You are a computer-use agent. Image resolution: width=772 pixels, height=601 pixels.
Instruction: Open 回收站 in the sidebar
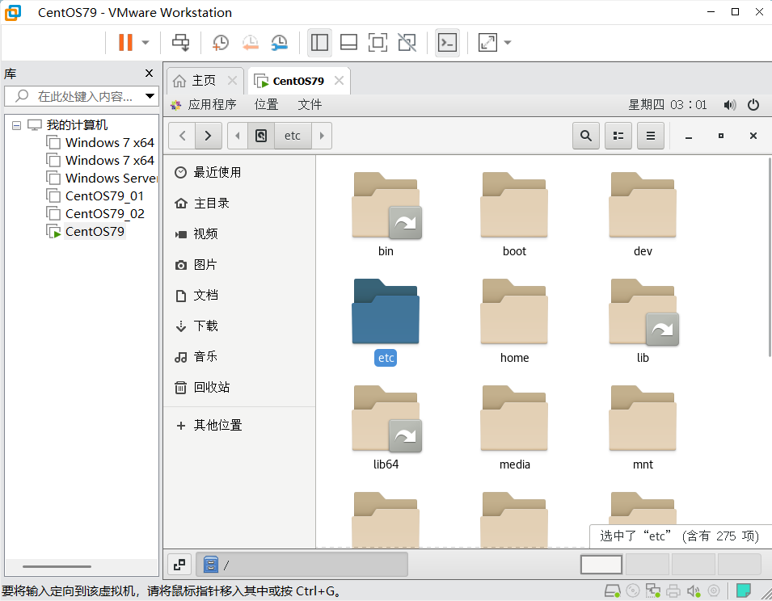(x=239, y=388)
